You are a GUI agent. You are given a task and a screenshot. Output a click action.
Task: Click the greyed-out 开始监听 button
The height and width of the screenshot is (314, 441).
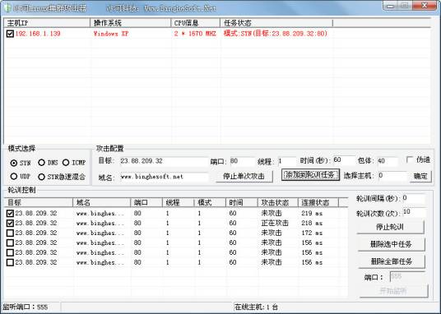(393, 291)
